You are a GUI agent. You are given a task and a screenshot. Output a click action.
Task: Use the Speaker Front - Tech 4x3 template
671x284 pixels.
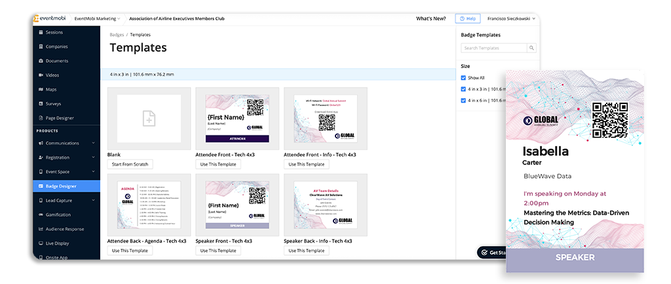coord(218,251)
